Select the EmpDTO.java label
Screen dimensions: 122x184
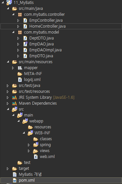41,56
